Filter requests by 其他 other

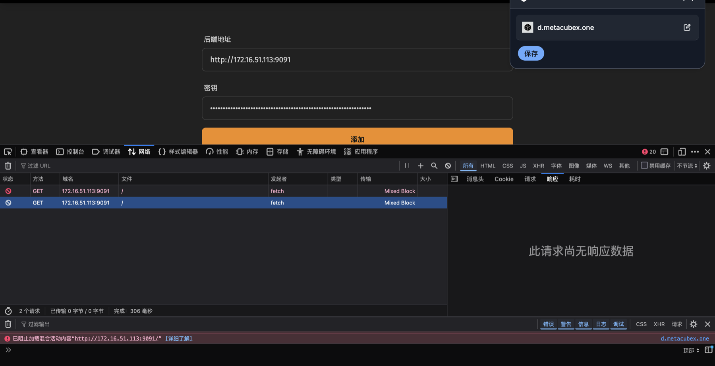(x=624, y=166)
